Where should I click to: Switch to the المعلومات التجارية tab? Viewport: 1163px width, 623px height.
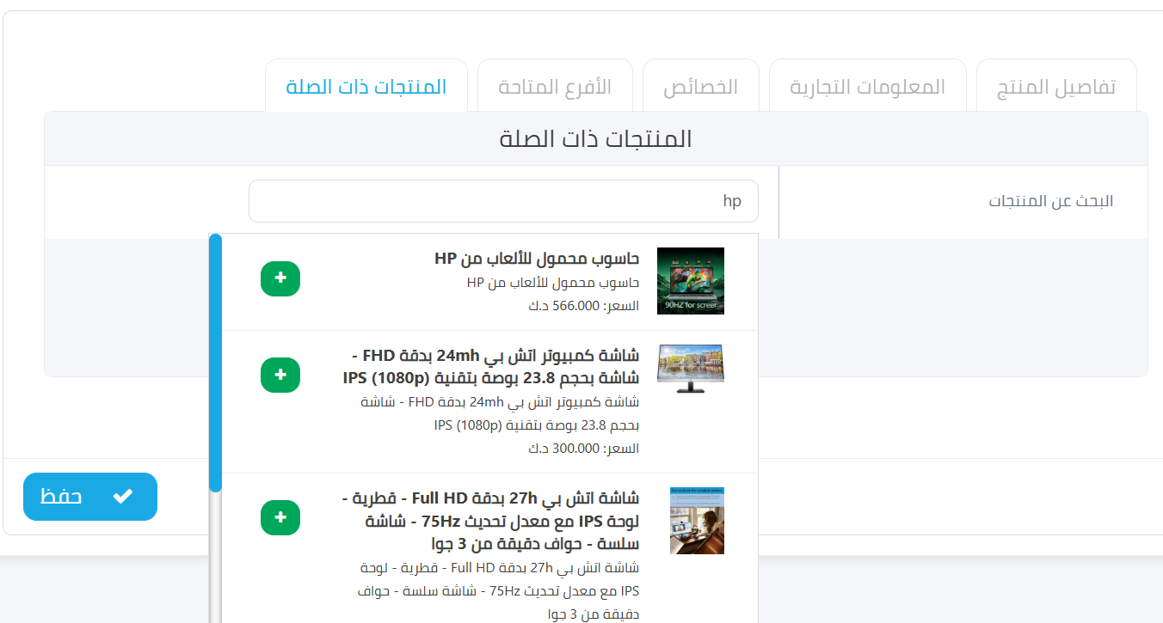tap(867, 87)
